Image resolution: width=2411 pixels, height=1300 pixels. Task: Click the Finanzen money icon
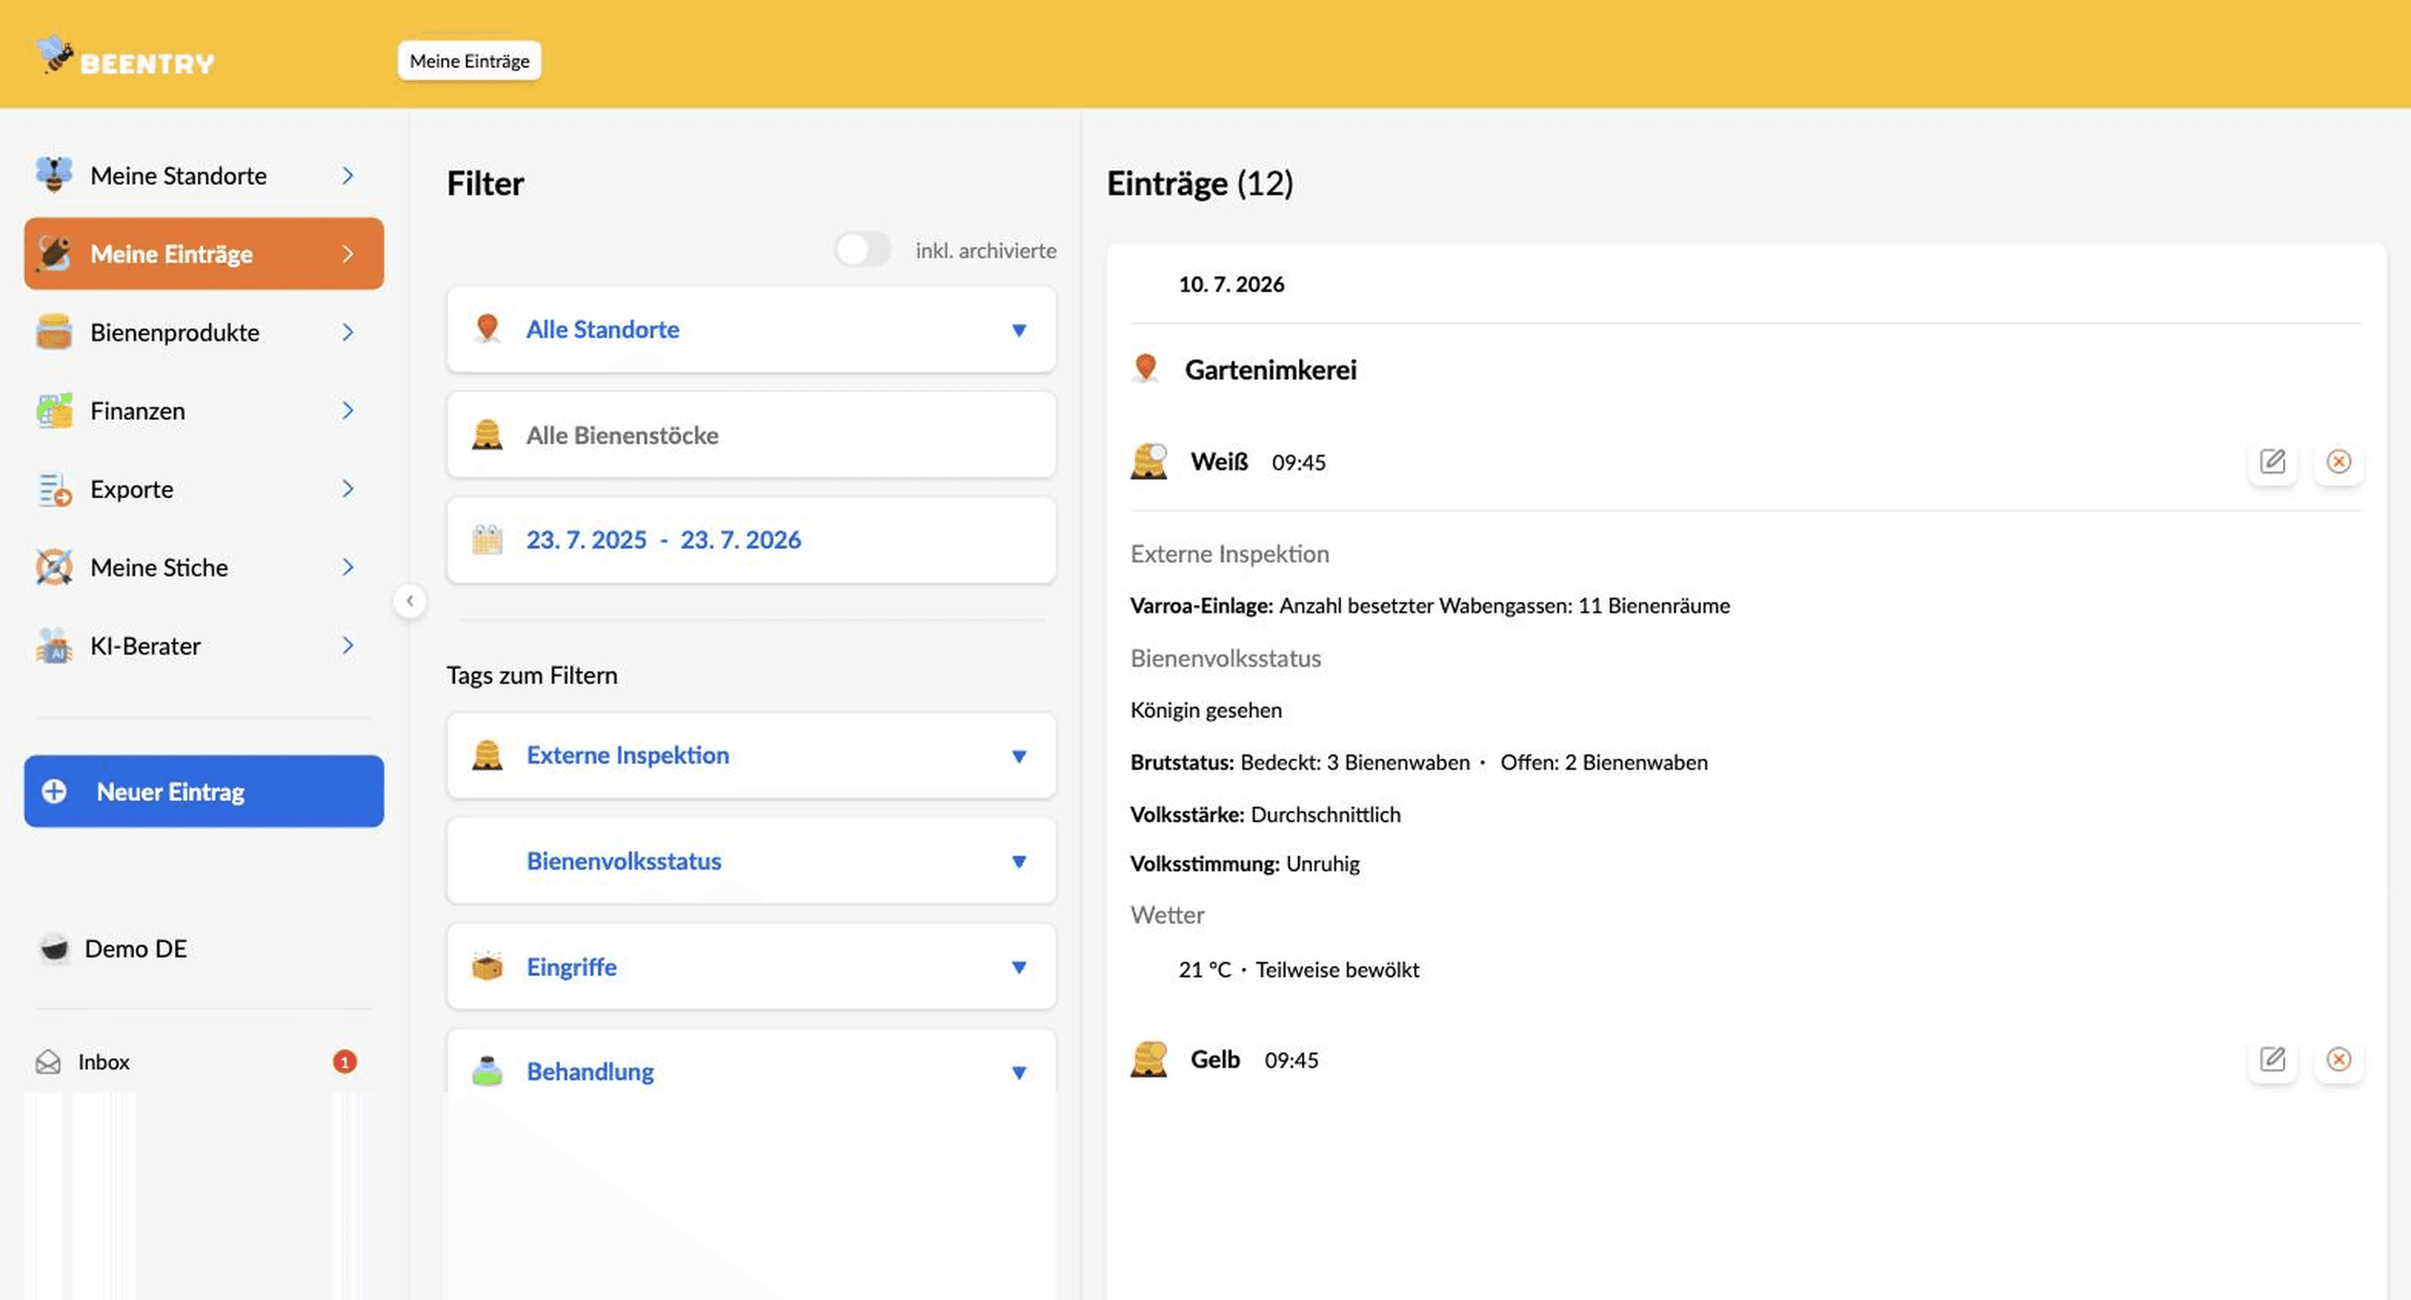54,411
